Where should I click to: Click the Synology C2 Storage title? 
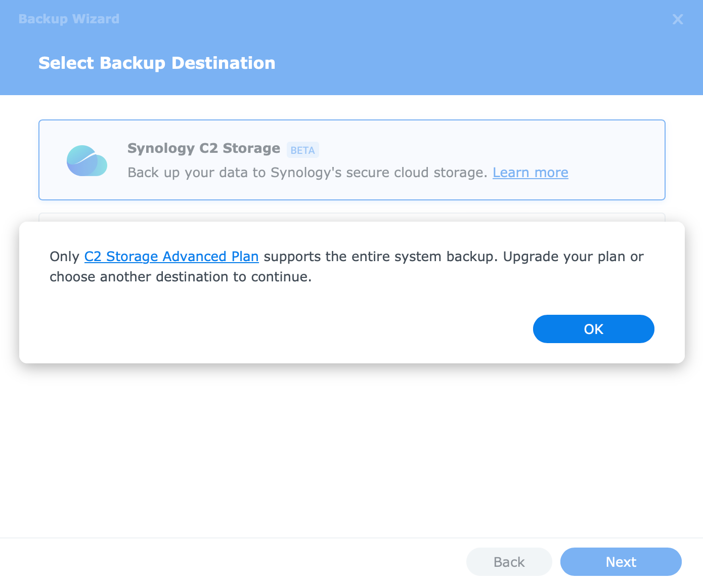[x=204, y=148]
